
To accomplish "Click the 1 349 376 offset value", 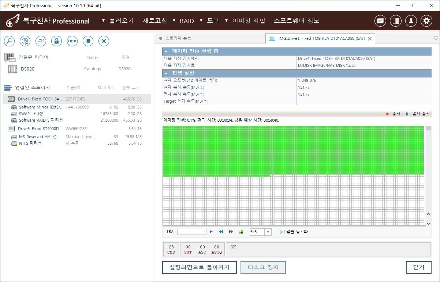I will 307,80.
